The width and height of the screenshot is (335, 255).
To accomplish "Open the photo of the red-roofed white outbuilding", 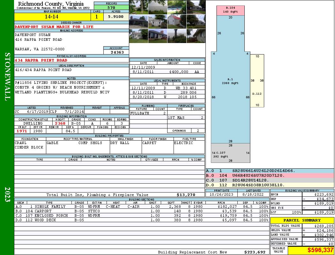I will tap(177, 22).
